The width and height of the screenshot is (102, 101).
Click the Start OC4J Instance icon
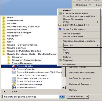(14, 81)
